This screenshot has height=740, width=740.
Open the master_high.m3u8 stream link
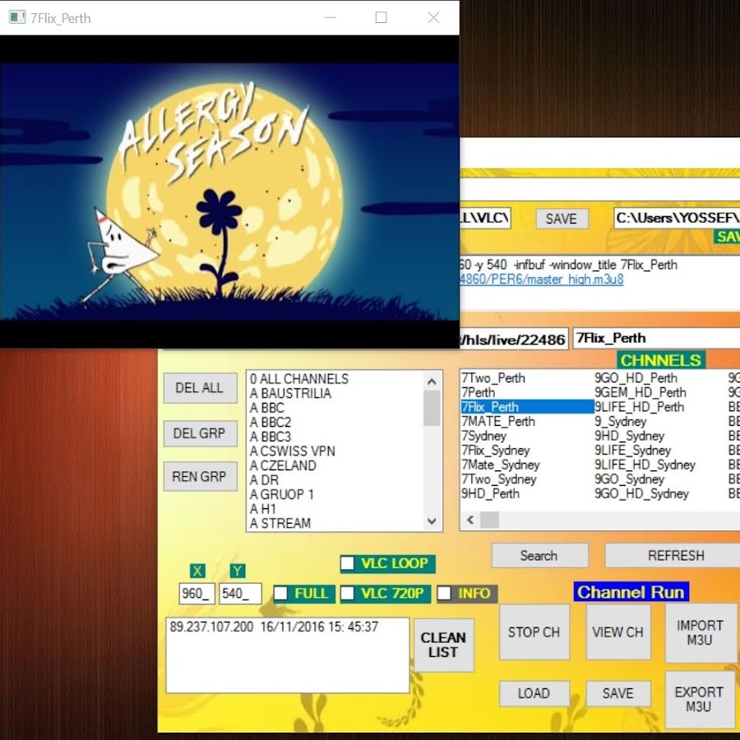(x=543, y=280)
